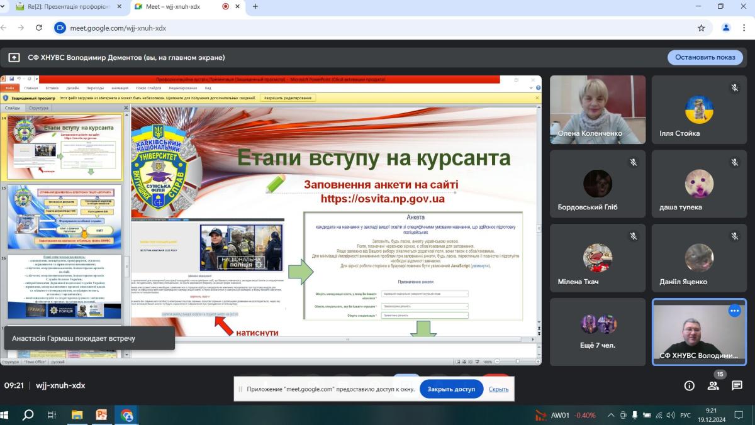Viewport: 755px width, 425px height.
Task: Click the site info icon in address bar
Action: tap(60, 28)
